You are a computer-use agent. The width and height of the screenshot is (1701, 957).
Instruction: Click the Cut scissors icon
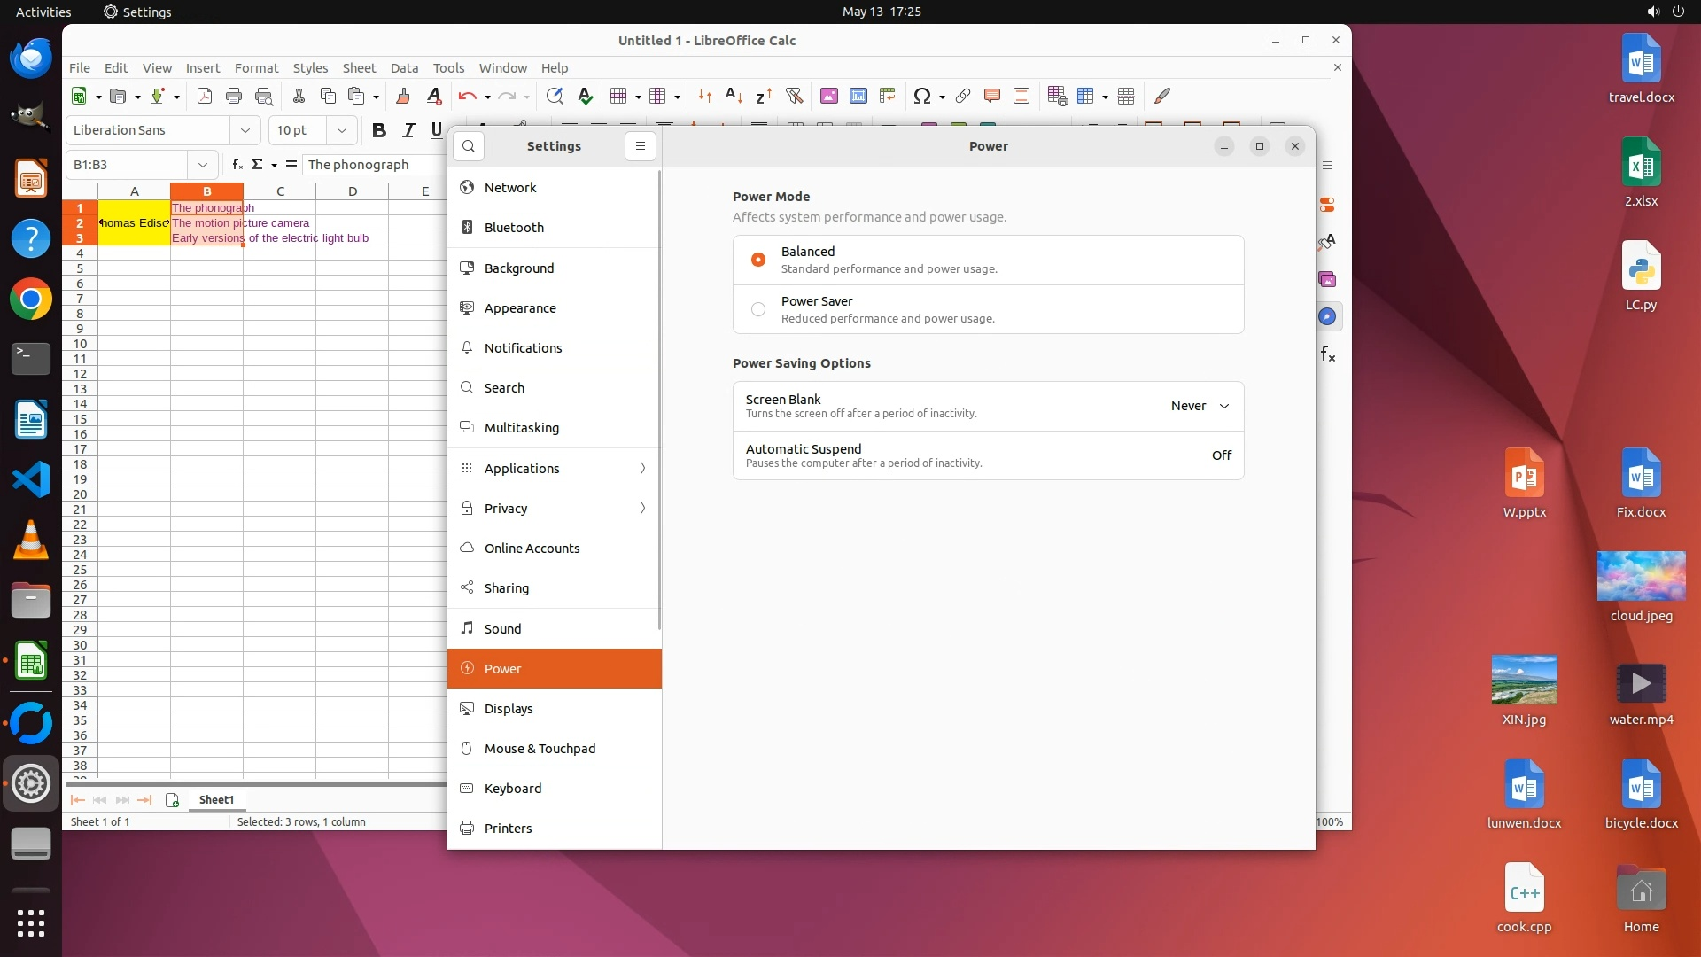tap(299, 96)
